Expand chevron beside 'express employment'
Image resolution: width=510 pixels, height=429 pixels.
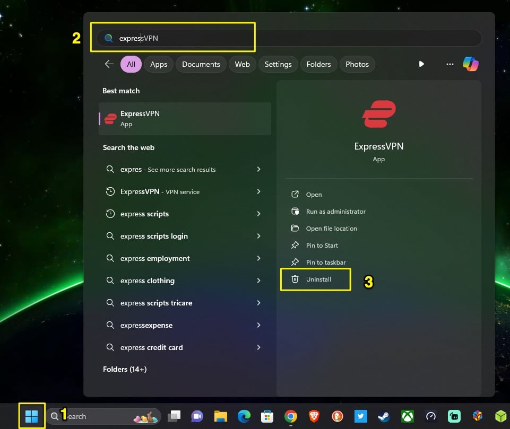[258, 258]
